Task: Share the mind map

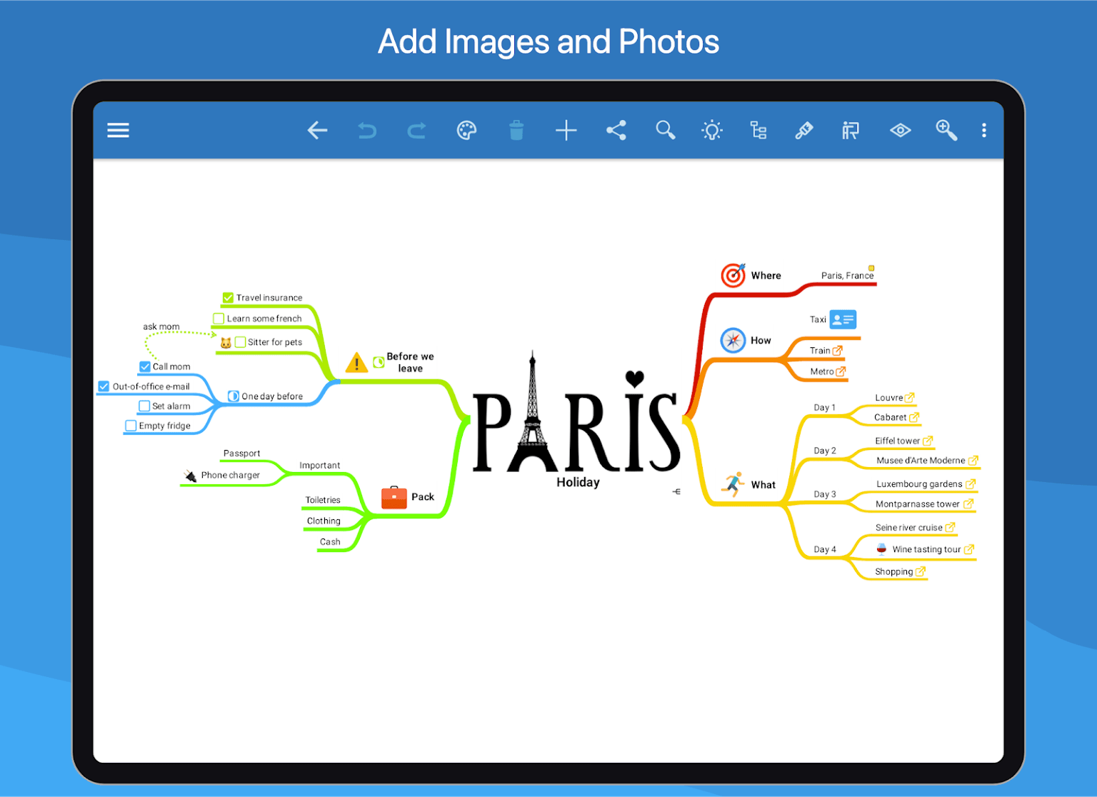Action: (x=616, y=130)
